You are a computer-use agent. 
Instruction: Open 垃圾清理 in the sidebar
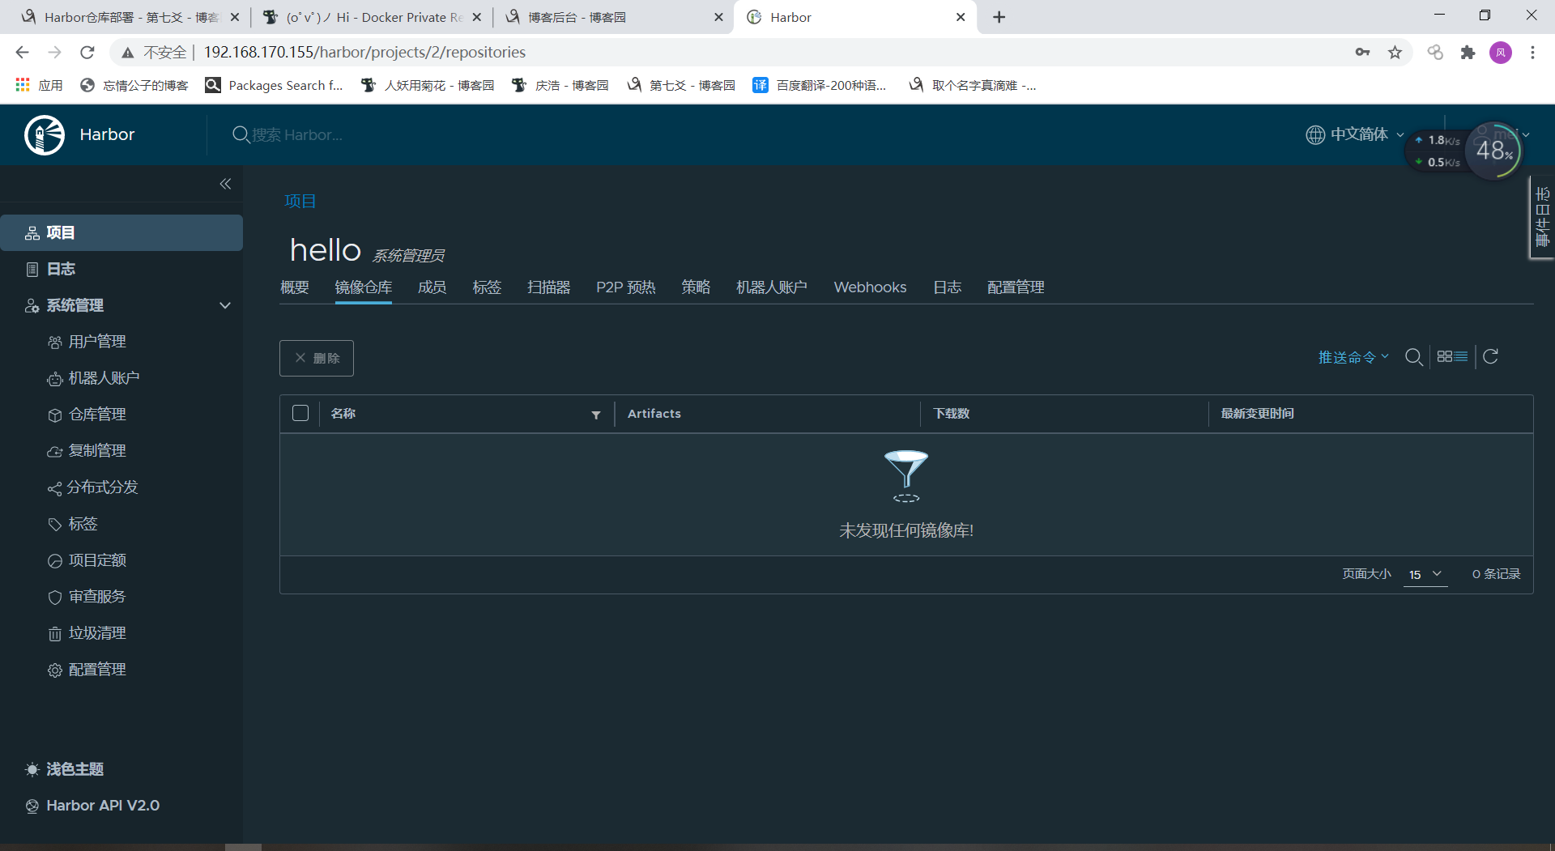point(87,633)
